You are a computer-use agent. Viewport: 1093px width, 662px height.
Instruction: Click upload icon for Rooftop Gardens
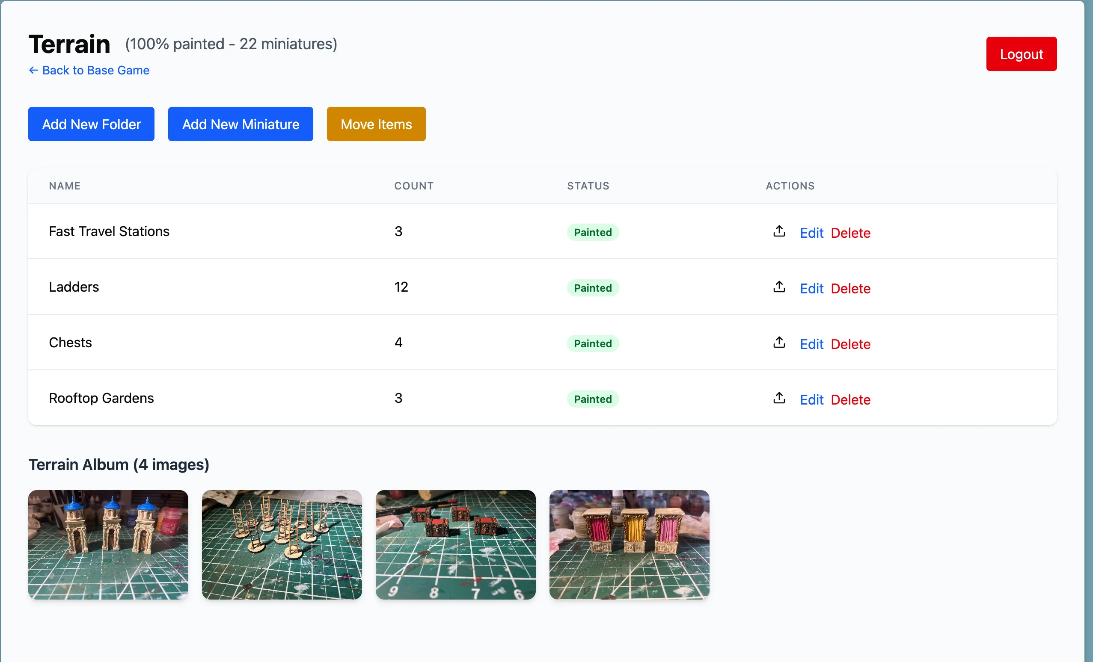pyautogui.click(x=779, y=398)
